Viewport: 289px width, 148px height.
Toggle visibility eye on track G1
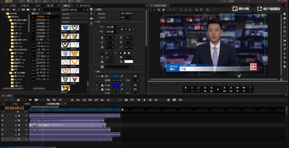coord(26,139)
